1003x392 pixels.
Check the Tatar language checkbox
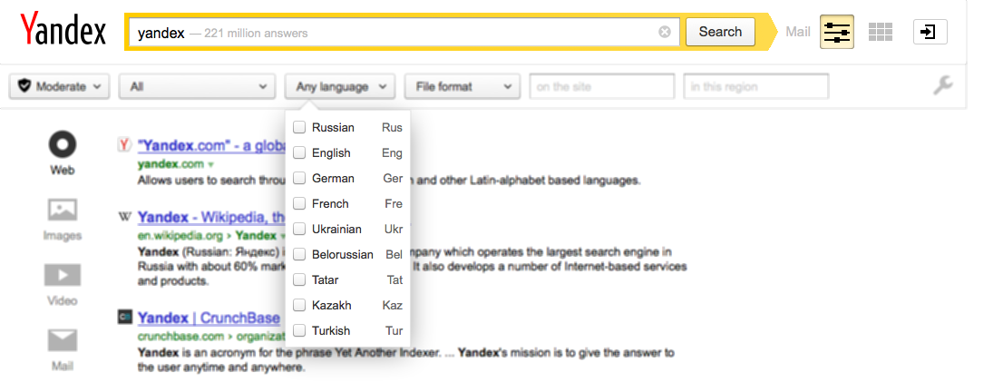298,279
